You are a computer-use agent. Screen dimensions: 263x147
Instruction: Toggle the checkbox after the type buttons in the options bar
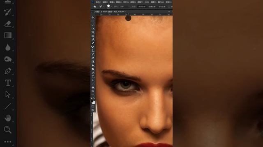point(169,7)
